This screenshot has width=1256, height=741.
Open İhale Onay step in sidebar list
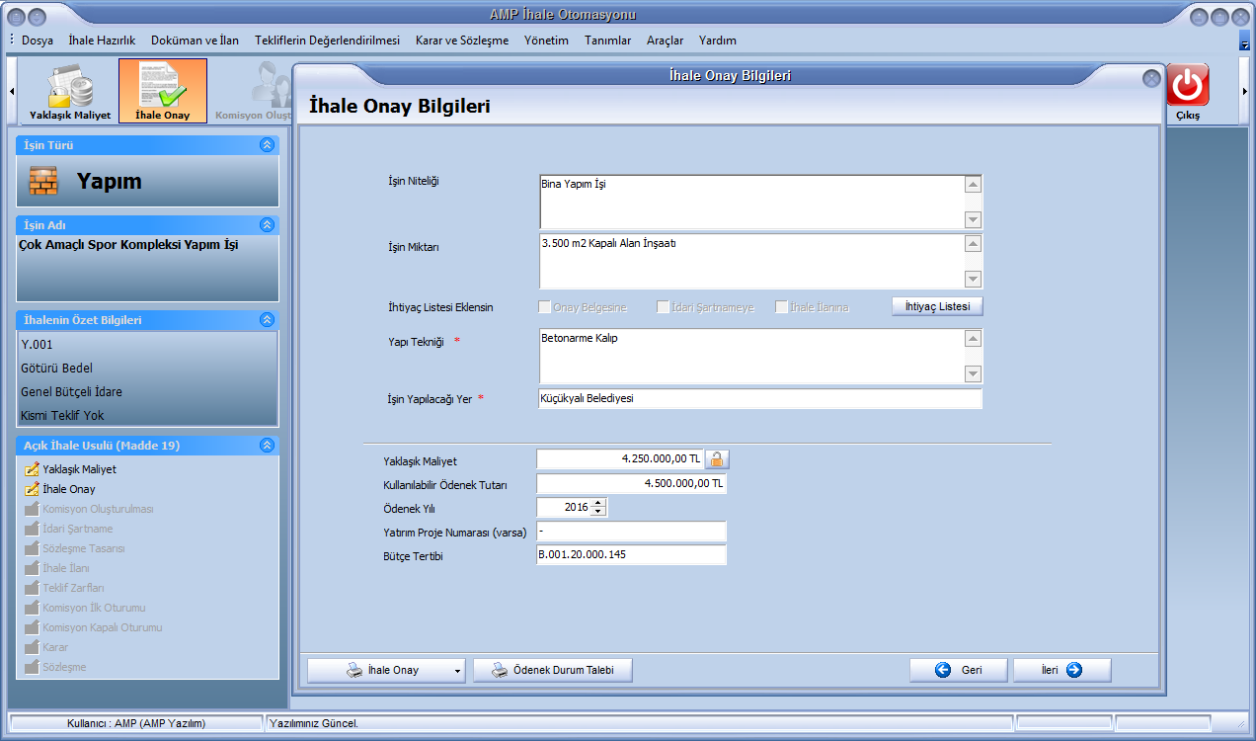click(68, 489)
